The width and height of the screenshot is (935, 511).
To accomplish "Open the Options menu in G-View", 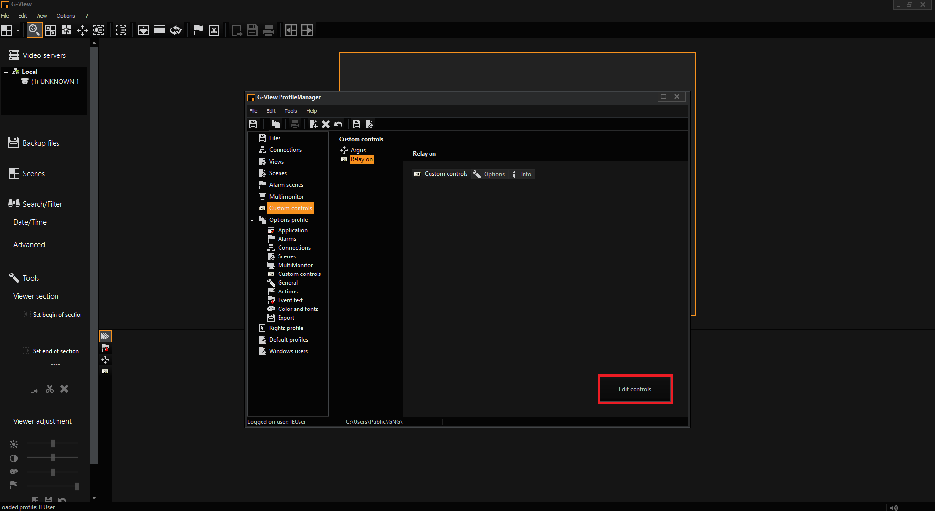I will (65, 16).
